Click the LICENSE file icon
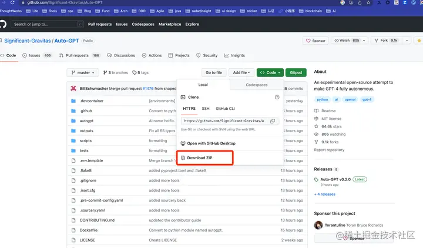 click(73, 240)
